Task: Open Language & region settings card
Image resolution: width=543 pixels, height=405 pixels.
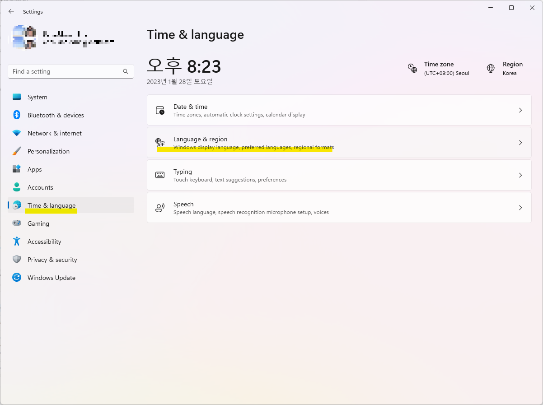Action: tap(339, 143)
